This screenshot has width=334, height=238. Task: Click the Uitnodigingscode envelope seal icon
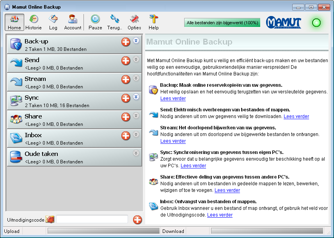[x=50, y=220]
